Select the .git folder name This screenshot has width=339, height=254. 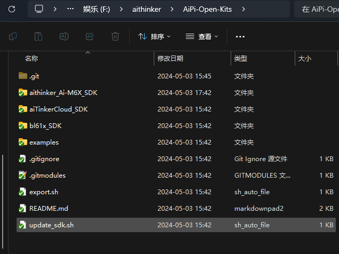tap(34, 76)
